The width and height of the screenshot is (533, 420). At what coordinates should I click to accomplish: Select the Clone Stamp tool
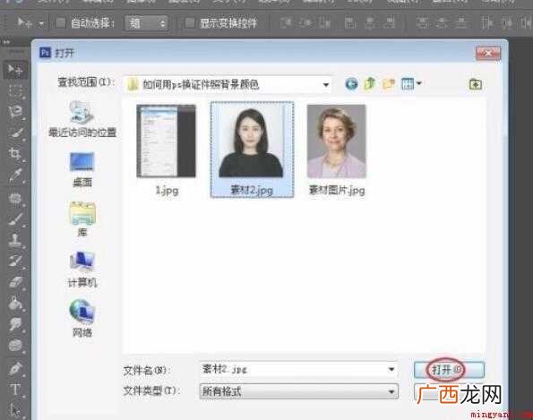coord(15,240)
